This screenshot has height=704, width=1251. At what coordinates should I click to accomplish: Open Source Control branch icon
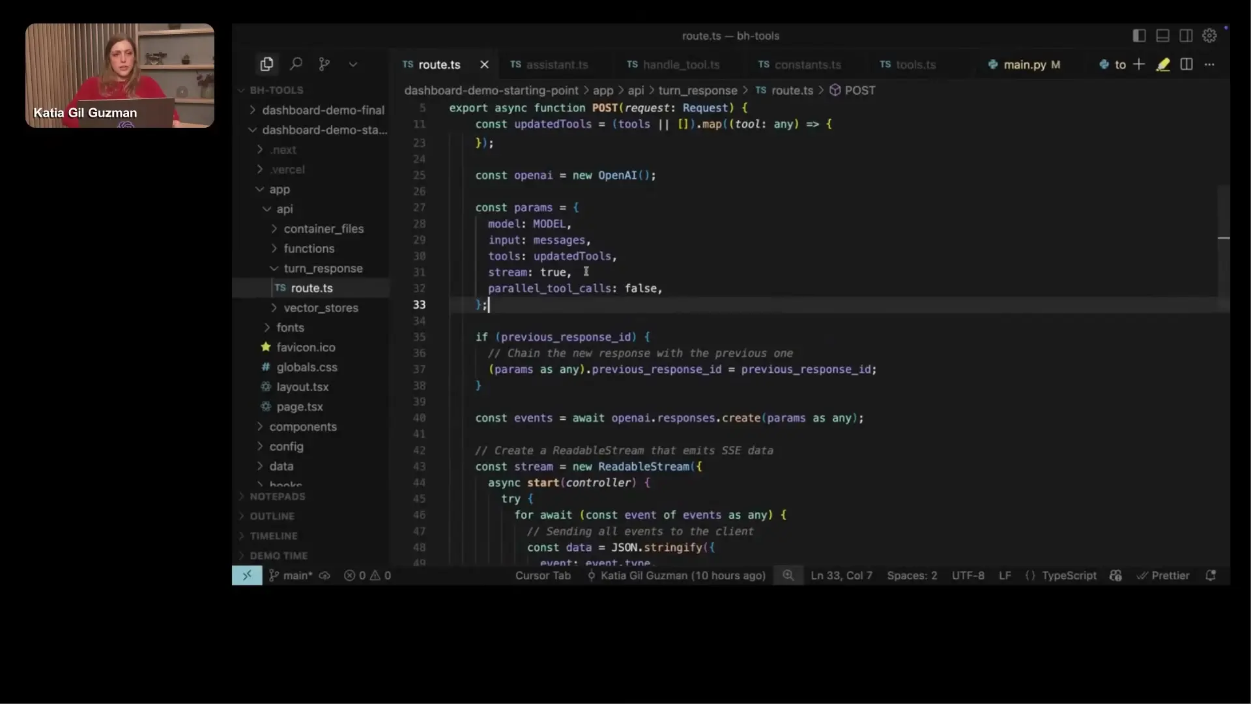click(x=324, y=64)
